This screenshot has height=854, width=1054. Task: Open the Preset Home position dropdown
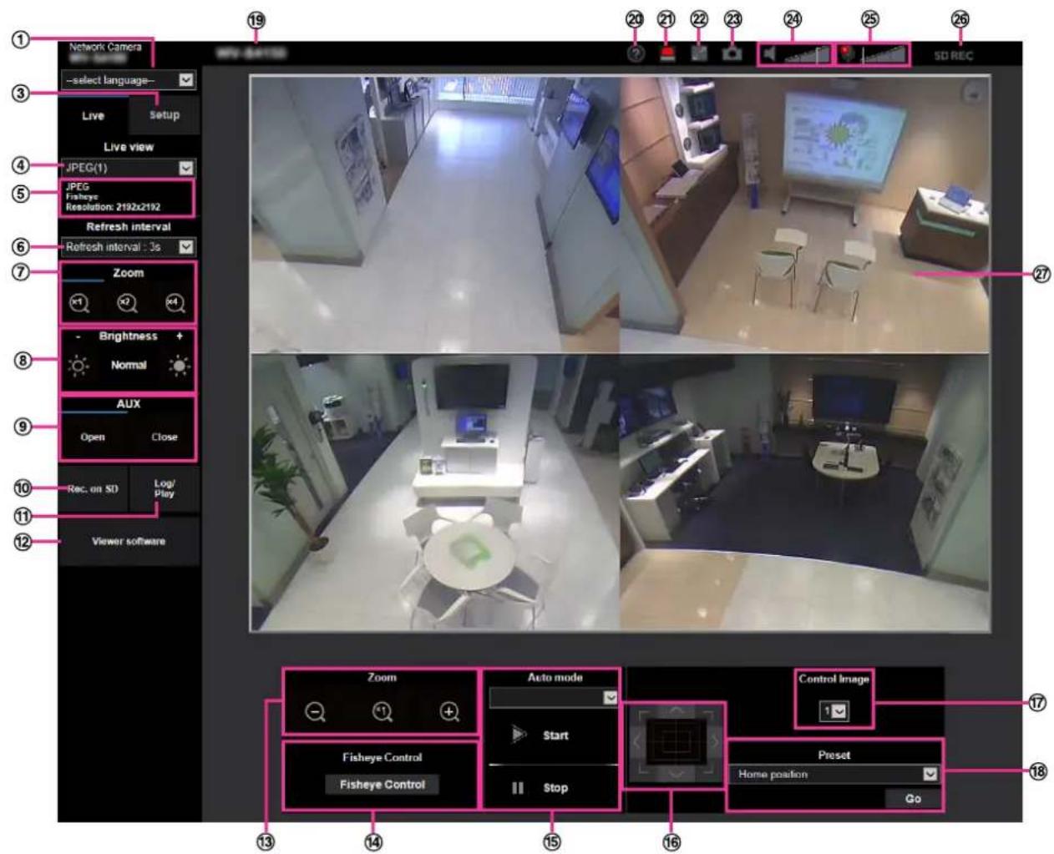point(834,775)
